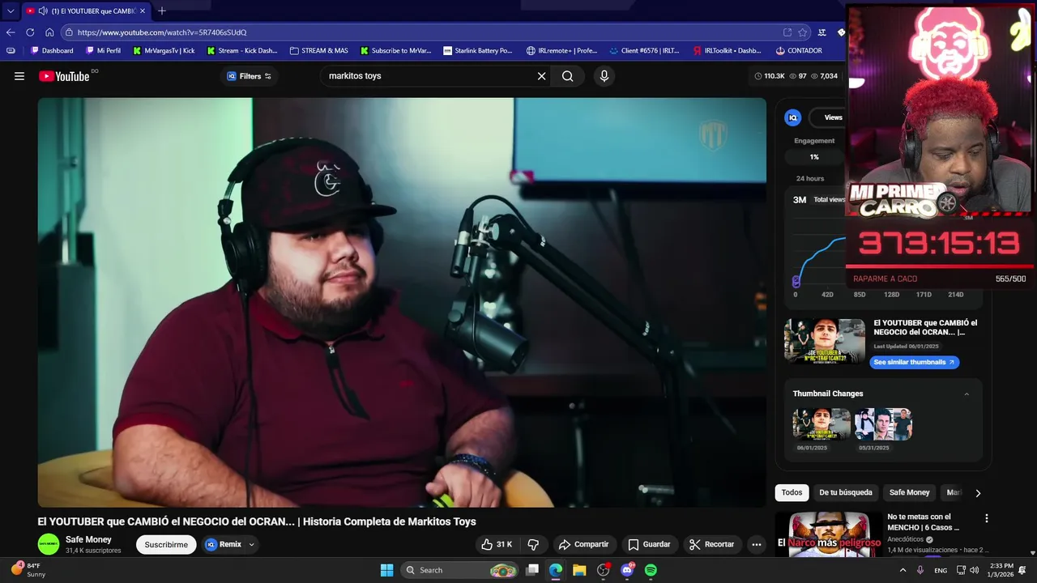Image resolution: width=1037 pixels, height=583 pixels.
Task: Select the Views tab in the vidIQ panel
Action: [833, 117]
